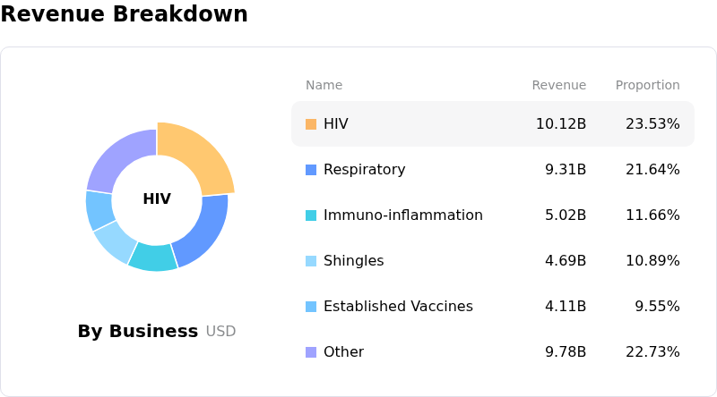Image resolution: width=717 pixels, height=397 pixels.
Task: Click the light blue Shingles legend swatch
Action: pyautogui.click(x=311, y=261)
